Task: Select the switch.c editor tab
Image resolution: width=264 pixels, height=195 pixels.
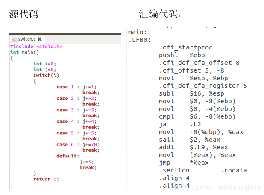Action: click(27, 39)
